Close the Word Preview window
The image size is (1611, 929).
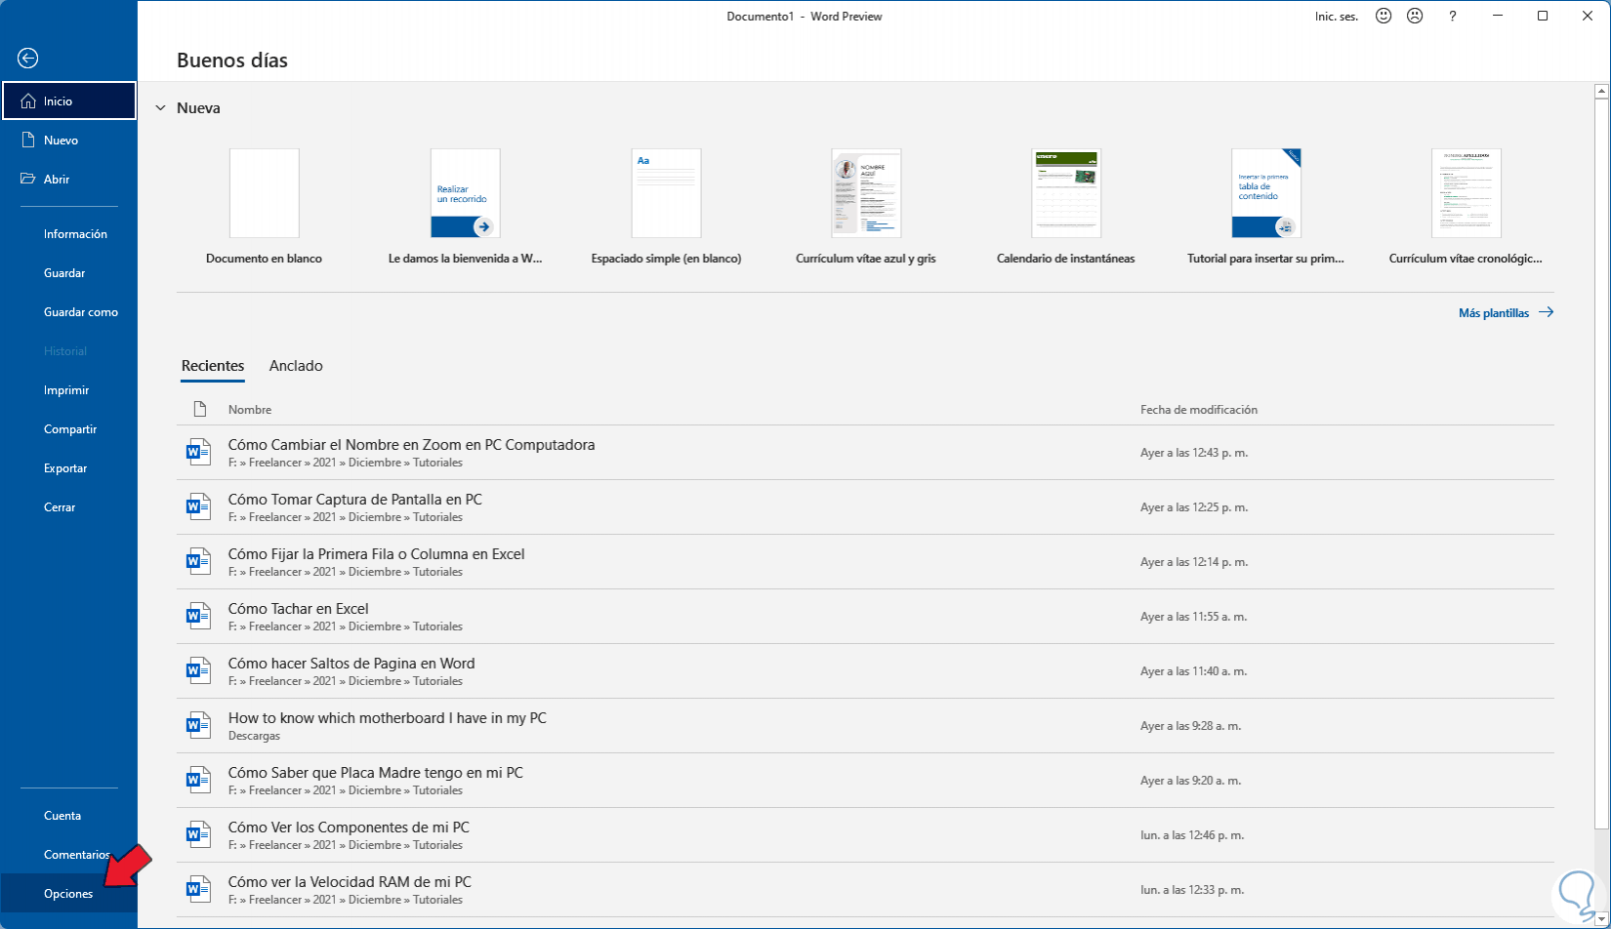coord(1588,16)
